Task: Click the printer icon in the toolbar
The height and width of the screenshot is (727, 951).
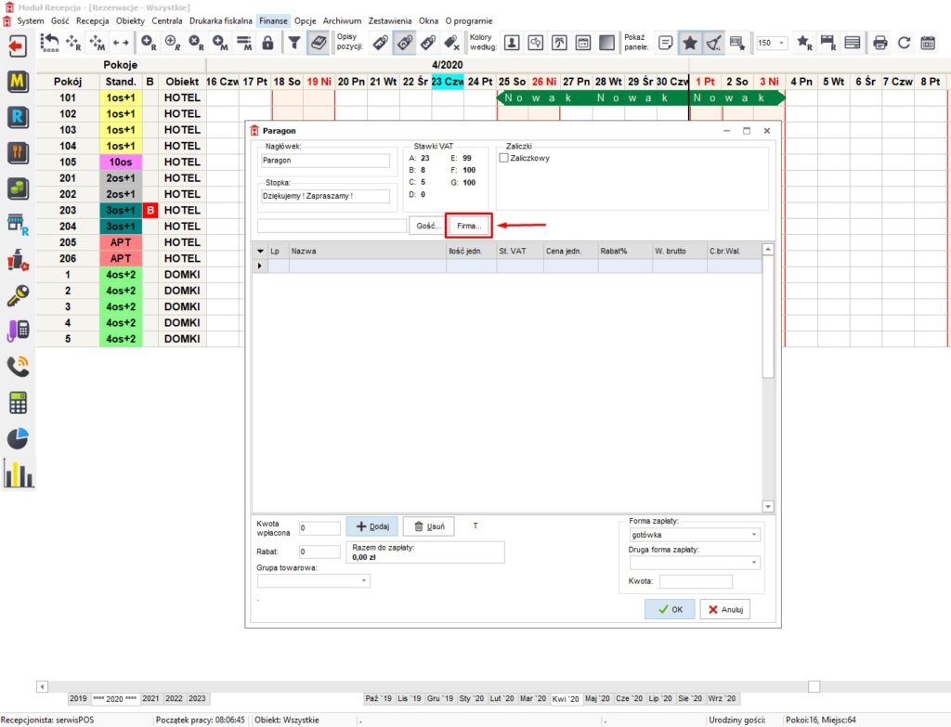Action: point(879,43)
